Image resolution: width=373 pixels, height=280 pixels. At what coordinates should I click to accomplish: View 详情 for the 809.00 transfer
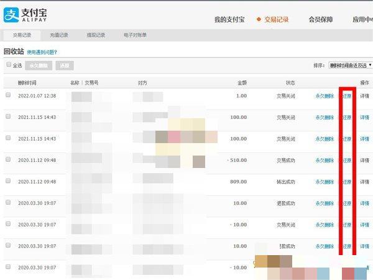pos(365,182)
